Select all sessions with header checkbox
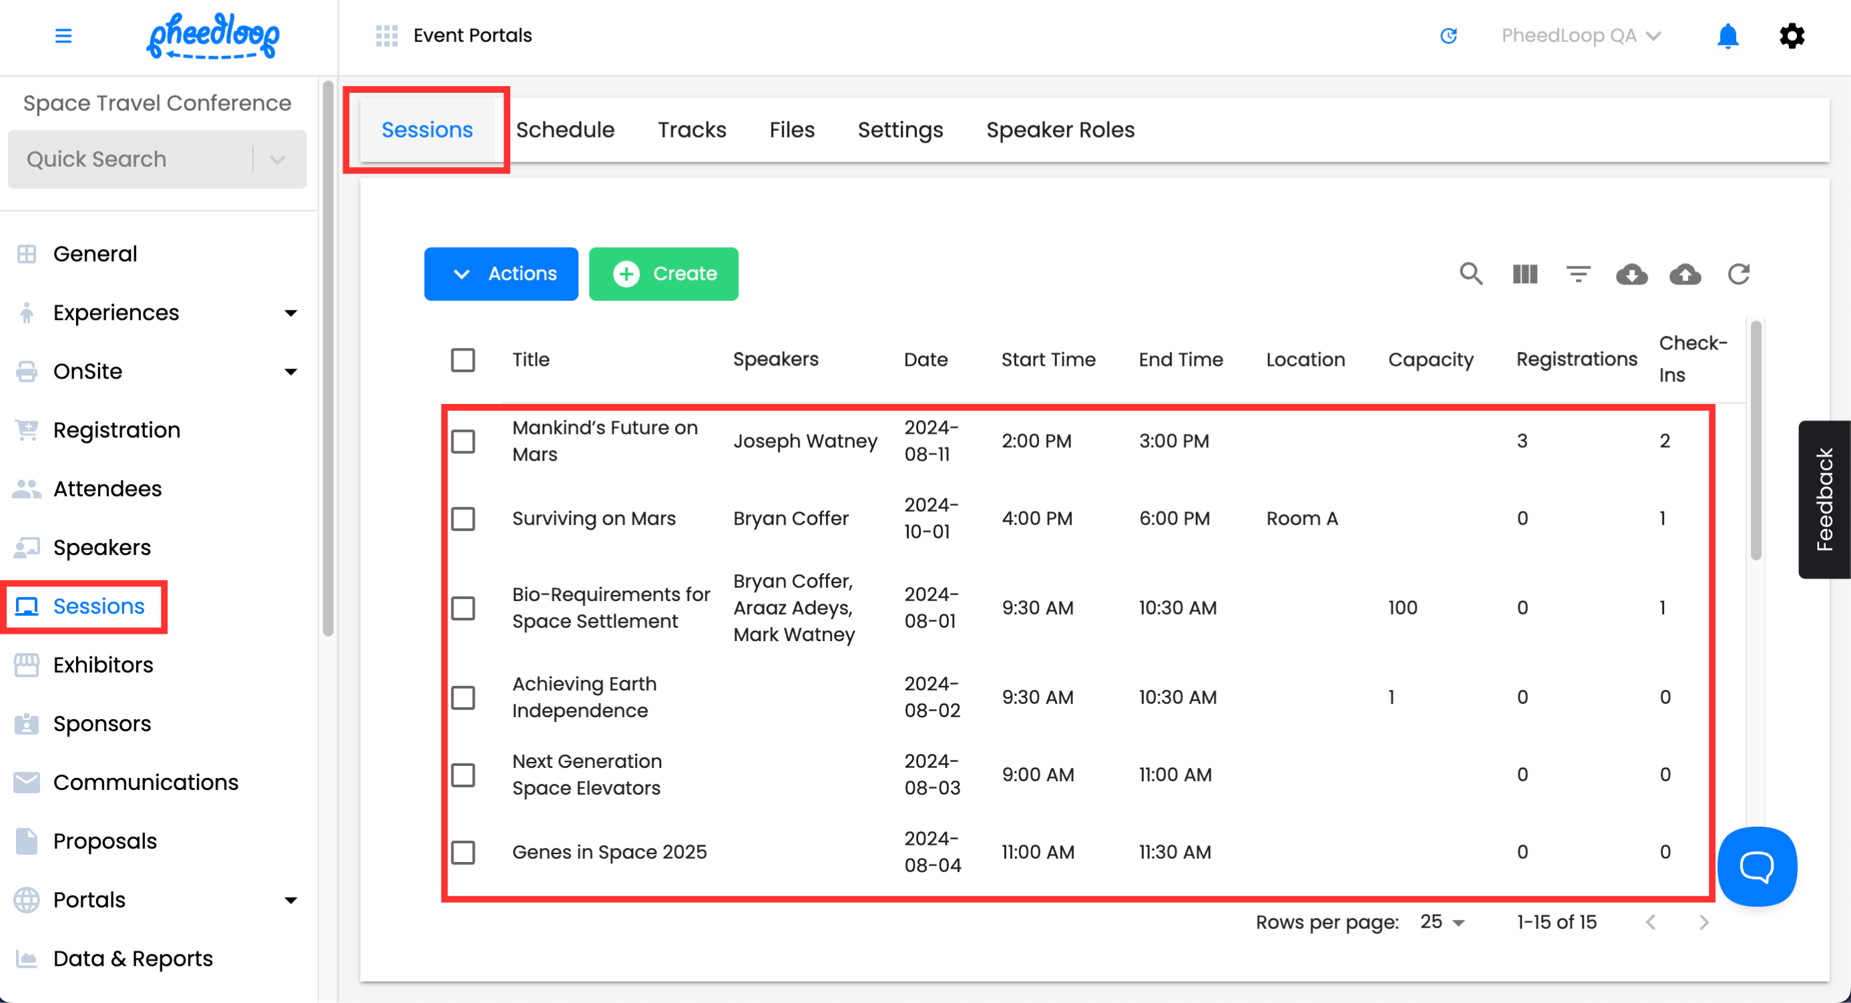This screenshot has width=1851, height=1003. (463, 360)
